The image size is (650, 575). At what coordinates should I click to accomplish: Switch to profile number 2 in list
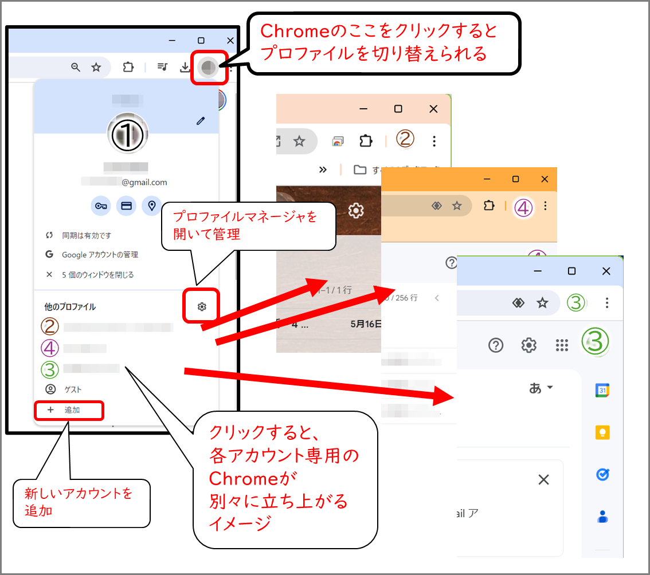click(x=107, y=326)
